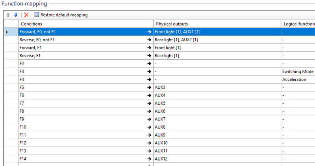Viewport: 315px width, 166px height.
Task: Open the Switching Mode logical function cell
Action: click(x=298, y=71)
